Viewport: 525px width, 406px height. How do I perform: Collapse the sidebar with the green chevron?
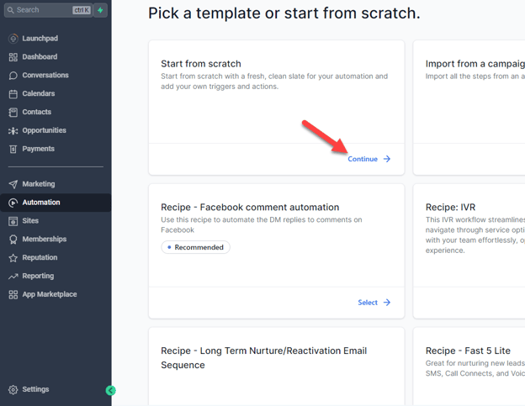pyautogui.click(x=110, y=390)
